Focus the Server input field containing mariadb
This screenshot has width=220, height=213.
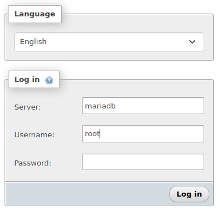point(143,106)
